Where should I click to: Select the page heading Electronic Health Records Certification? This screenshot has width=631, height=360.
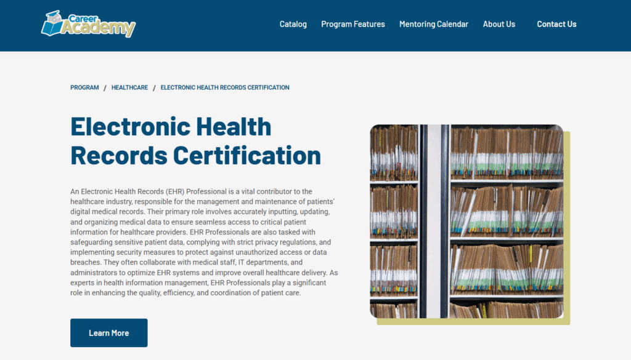click(196, 141)
